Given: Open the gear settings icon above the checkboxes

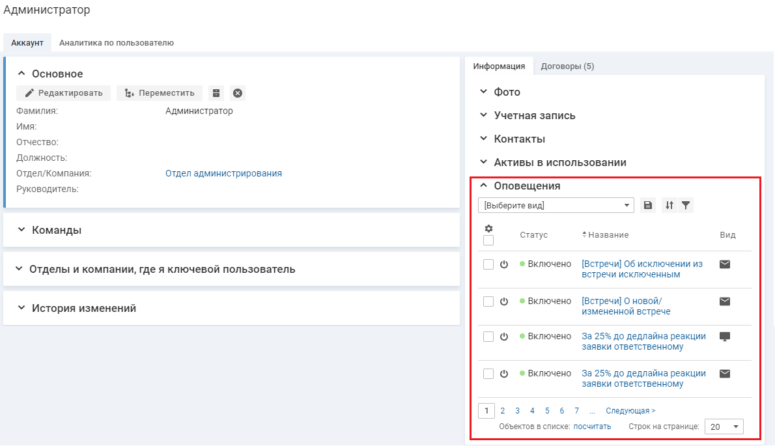Looking at the screenshot, I should point(488,229).
